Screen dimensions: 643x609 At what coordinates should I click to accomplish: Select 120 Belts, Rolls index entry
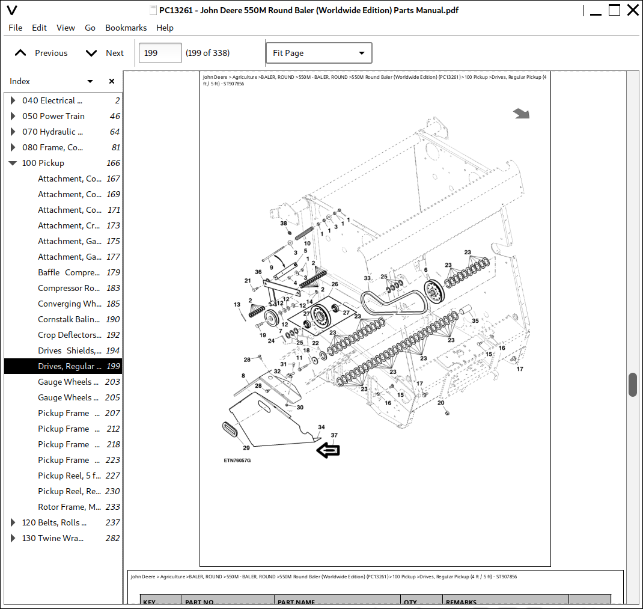[x=63, y=522]
